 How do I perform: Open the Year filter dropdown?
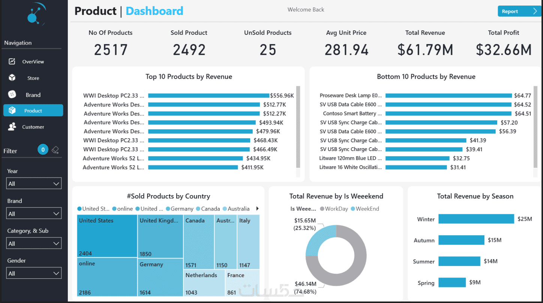tap(34, 184)
